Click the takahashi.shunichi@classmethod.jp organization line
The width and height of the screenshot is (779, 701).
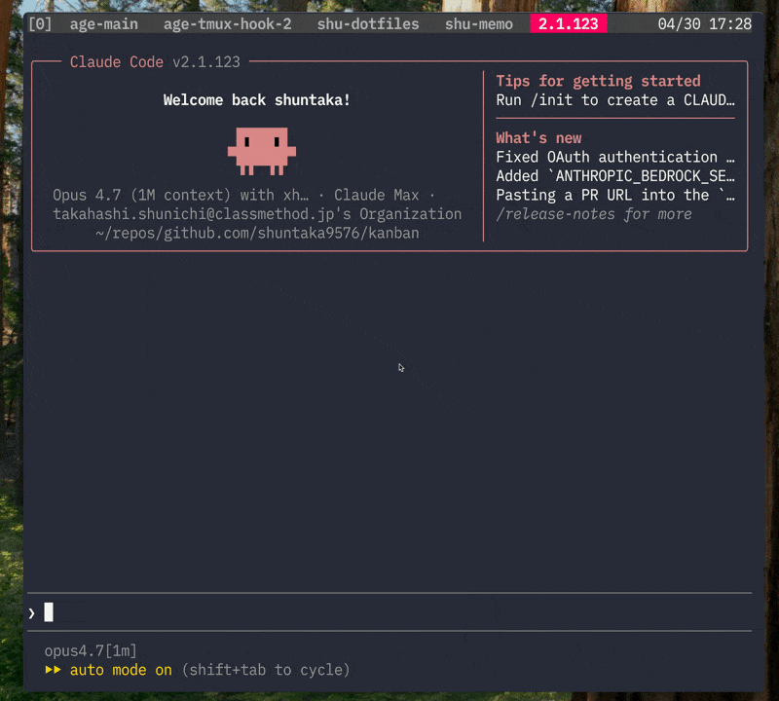[257, 214]
